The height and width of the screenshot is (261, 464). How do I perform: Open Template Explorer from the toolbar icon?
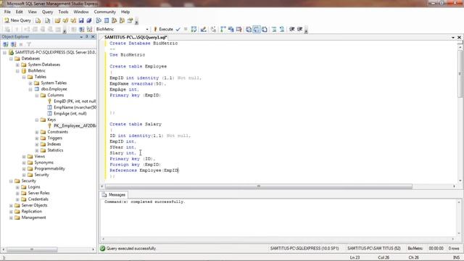pos(122,20)
